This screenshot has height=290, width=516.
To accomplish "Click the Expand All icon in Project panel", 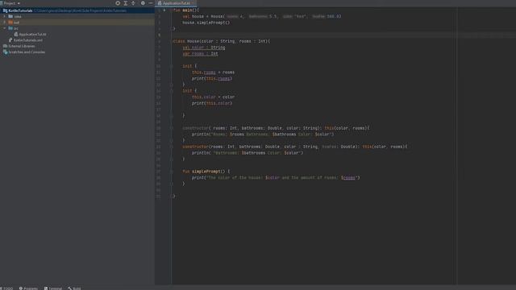I will point(126,3).
